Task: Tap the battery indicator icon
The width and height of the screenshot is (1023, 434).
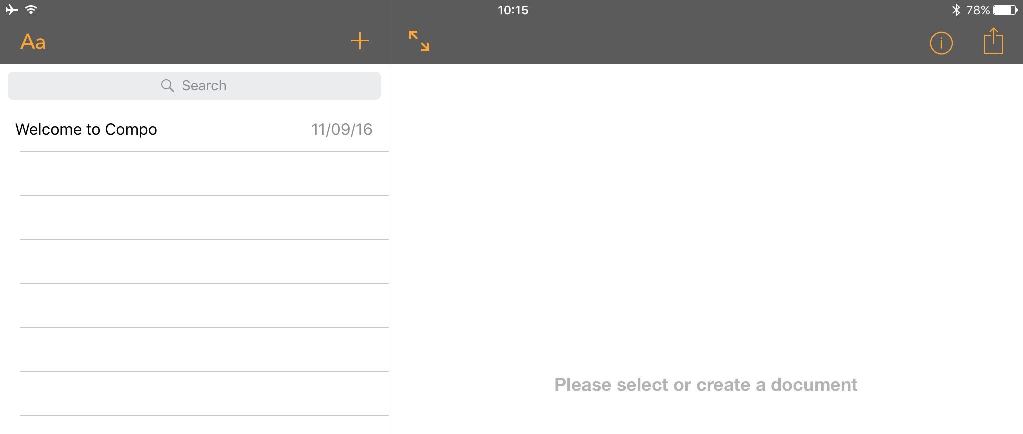Action: click(1005, 10)
